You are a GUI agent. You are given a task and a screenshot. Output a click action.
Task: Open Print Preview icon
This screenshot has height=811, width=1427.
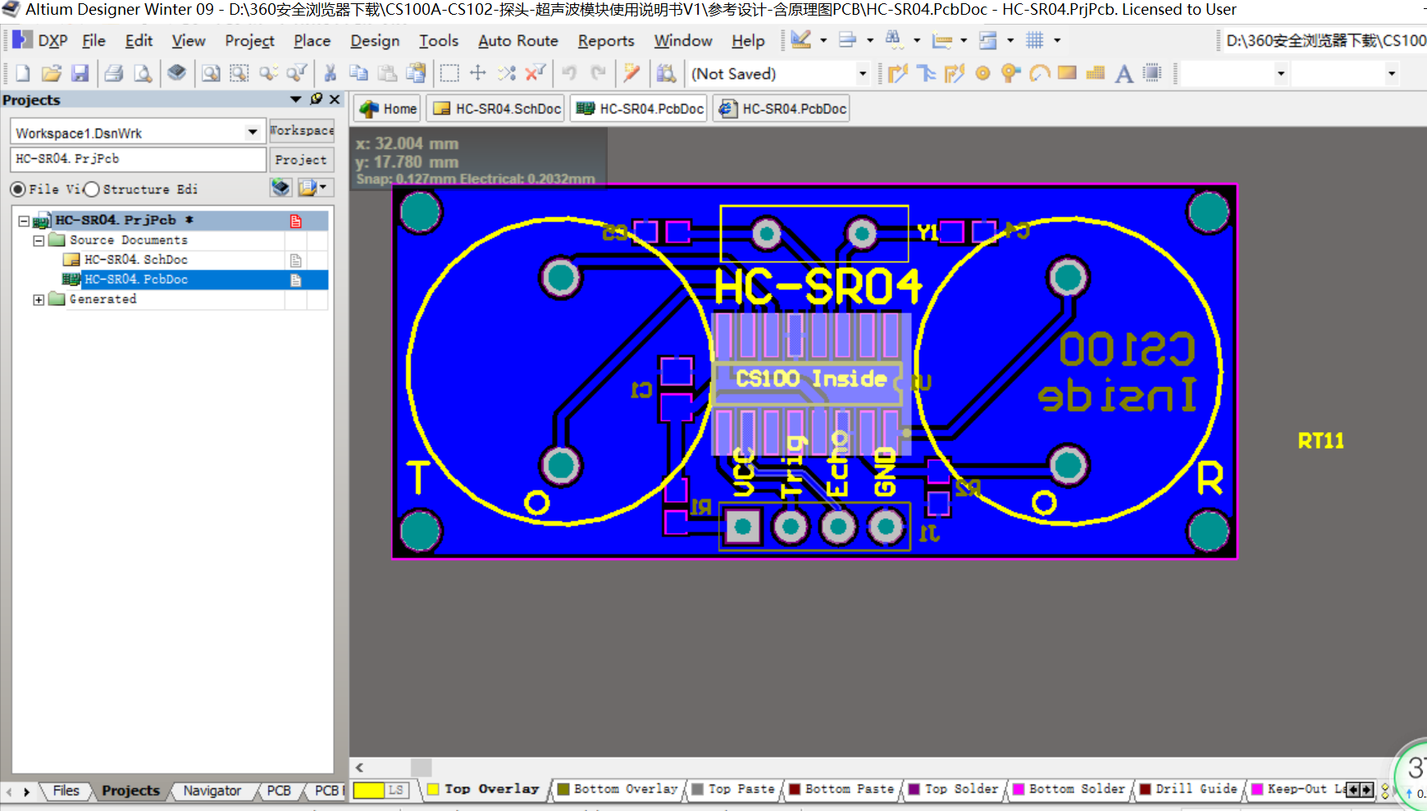[x=143, y=74]
